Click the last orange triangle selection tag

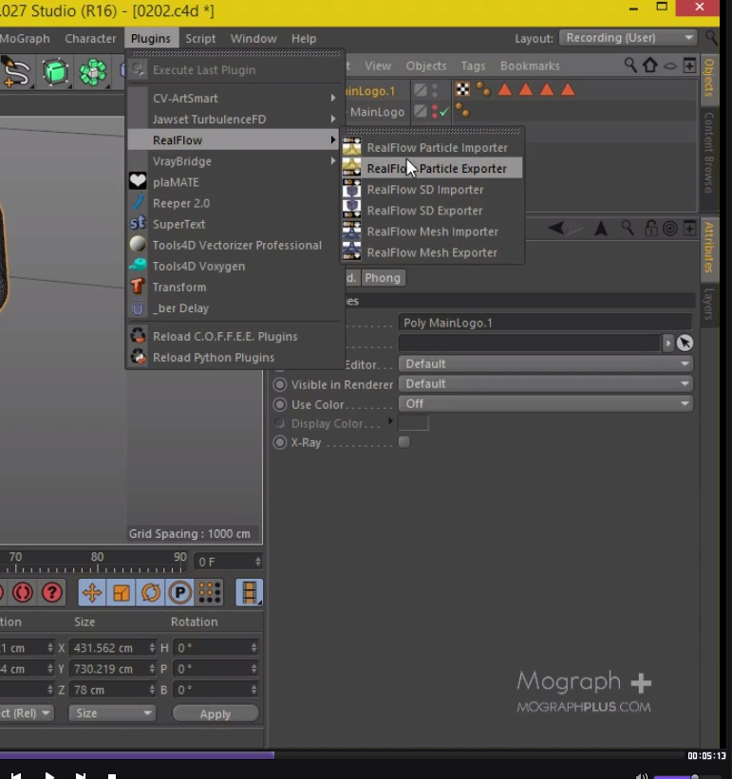coord(568,89)
